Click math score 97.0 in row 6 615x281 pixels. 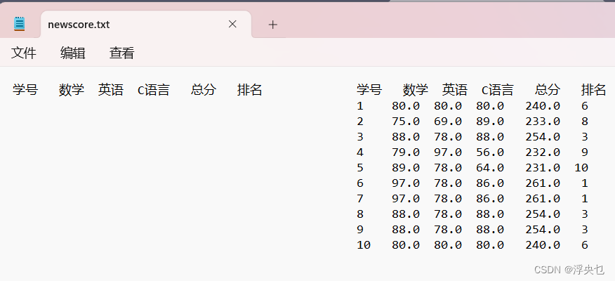pyautogui.click(x=406, y=183)
